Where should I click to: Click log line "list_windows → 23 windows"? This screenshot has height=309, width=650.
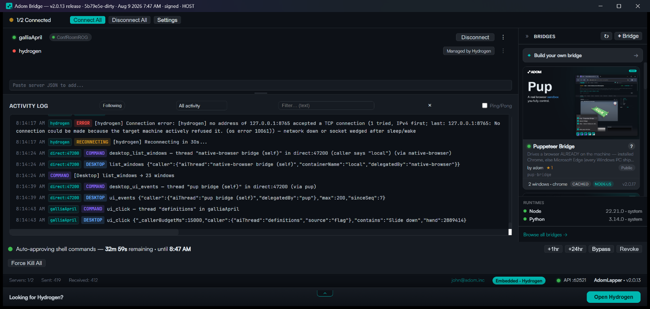pyautogui.click(x=124, y=175)
